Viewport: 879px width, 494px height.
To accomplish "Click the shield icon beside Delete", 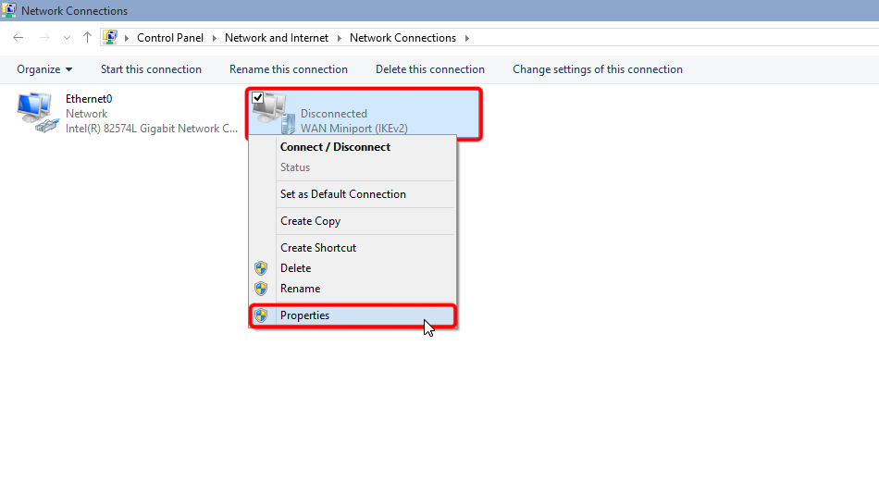I will click(261, 268).
